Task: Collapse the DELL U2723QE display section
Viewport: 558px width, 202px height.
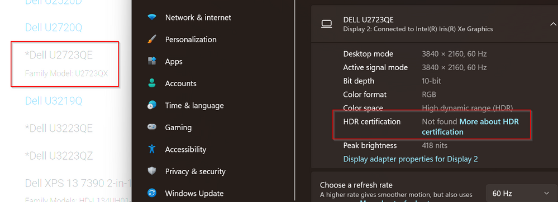Action: pyautogui.click(x=553, y=24)
